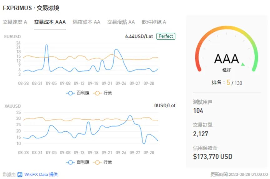This screenshot has height=179, width=270.
Task: Click the $173,770 USD margin value
Action: click(213, 157)
